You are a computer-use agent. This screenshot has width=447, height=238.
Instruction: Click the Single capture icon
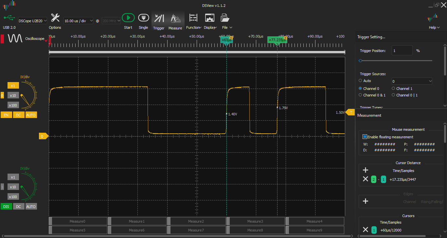point(143,18)
